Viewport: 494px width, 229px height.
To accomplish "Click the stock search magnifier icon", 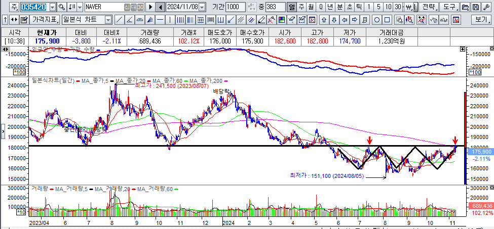I will pyautogui.click(x=61, y=7).
